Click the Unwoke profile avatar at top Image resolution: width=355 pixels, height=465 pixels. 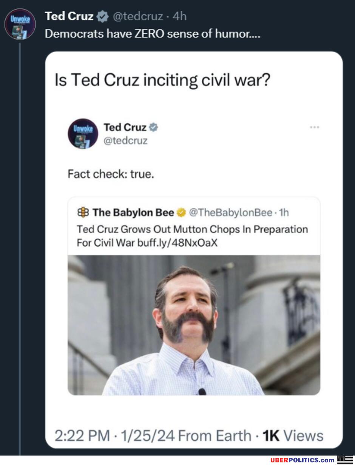pyautogui.click(x=20, y=24)
